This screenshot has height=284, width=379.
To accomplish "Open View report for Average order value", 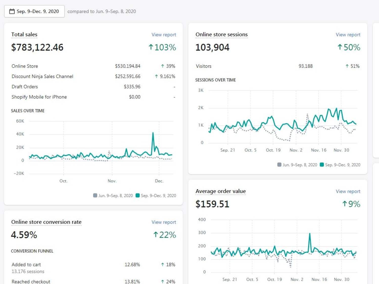I will 348,191.
